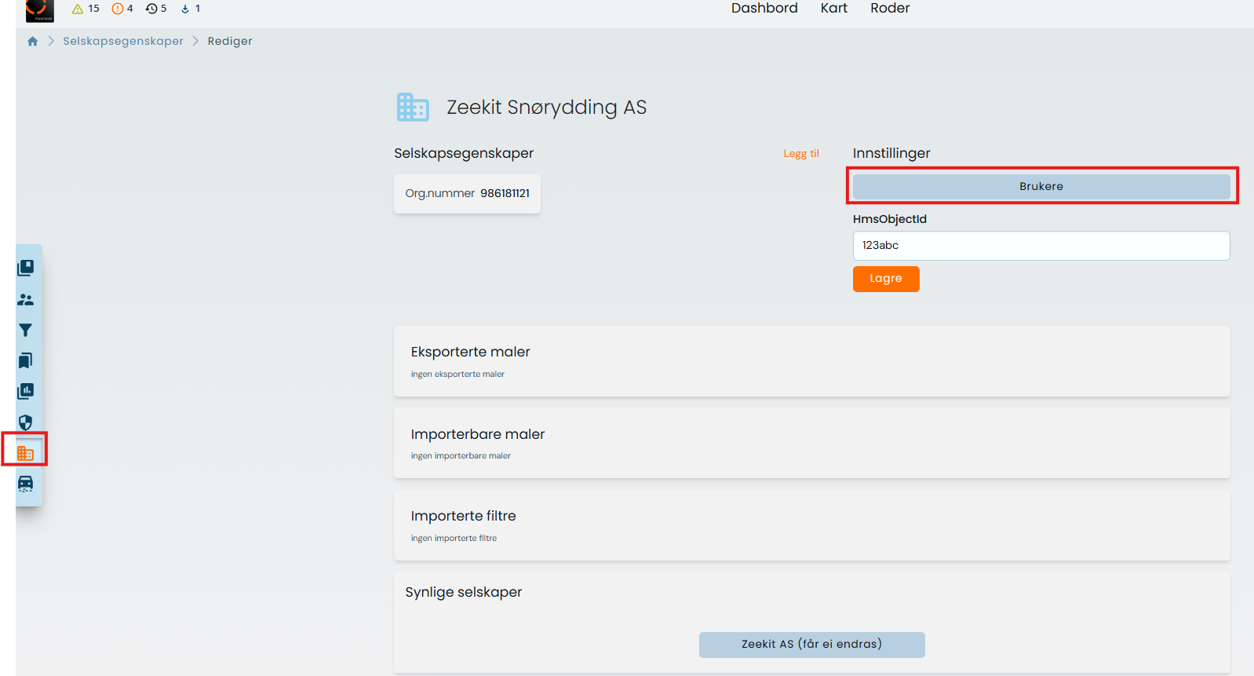
Task: Open the users group icon in the sidebar
Action: tap(26, 300)
